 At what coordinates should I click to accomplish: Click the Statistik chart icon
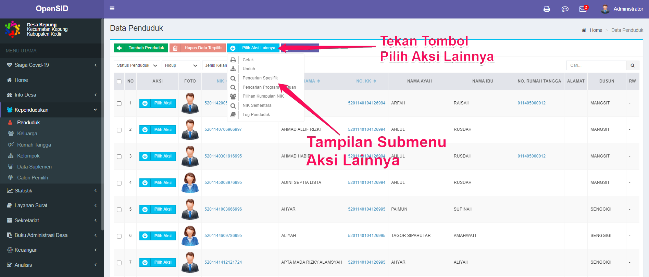(10, 191)
